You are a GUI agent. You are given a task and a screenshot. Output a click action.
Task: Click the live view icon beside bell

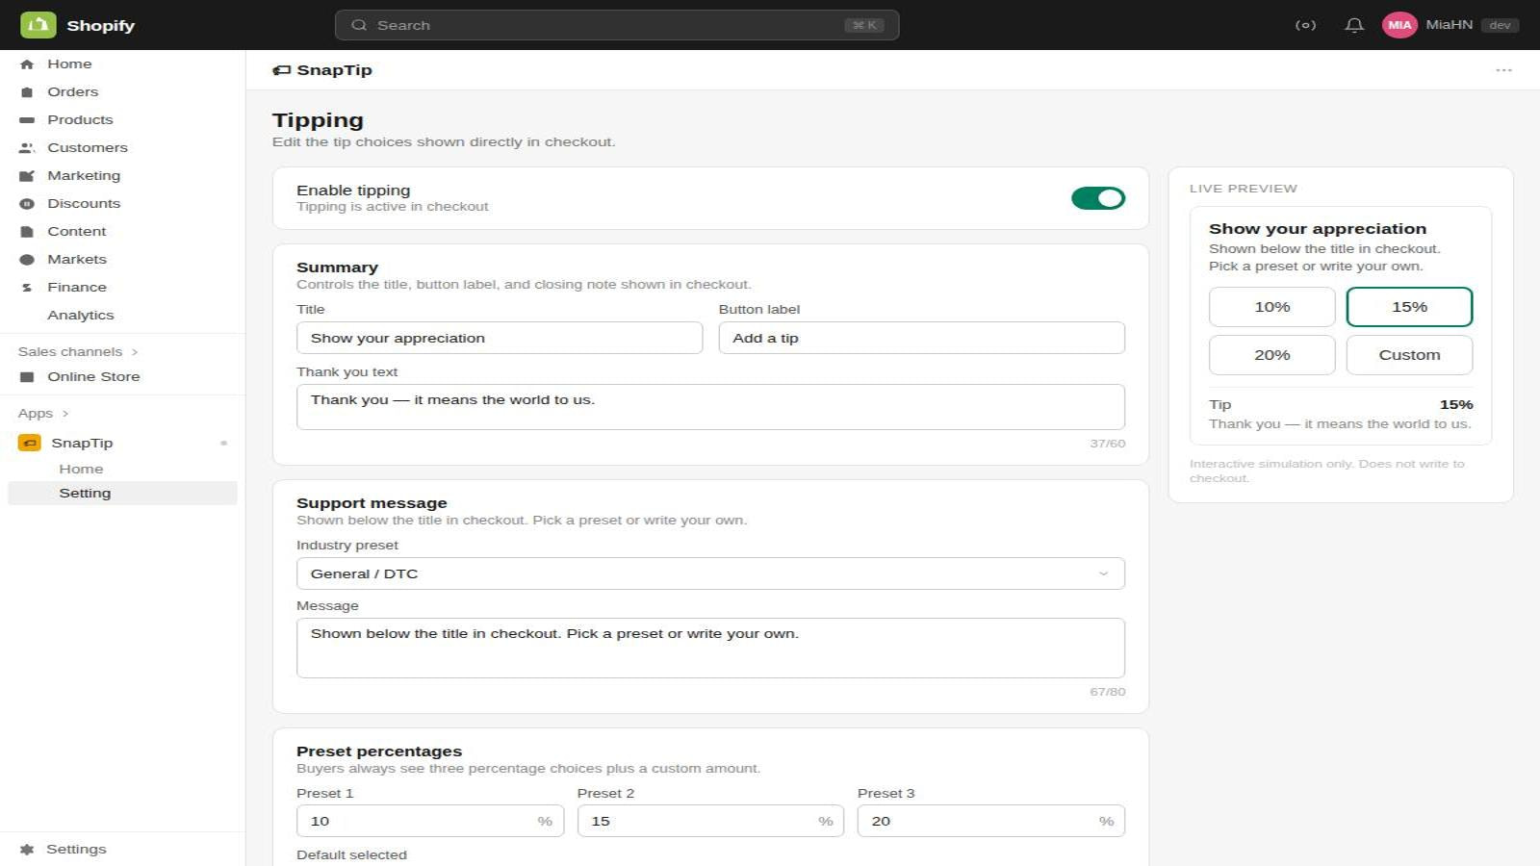coord(1305,25)
